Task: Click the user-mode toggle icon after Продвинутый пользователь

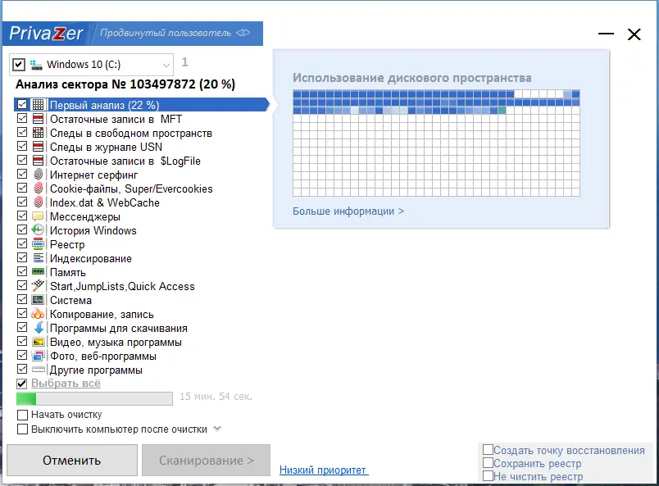Action: pyautogui.click(x=243, y=32)
